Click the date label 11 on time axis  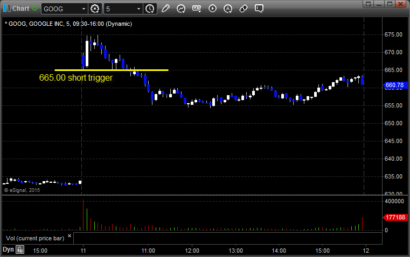[x=83, y=251]
